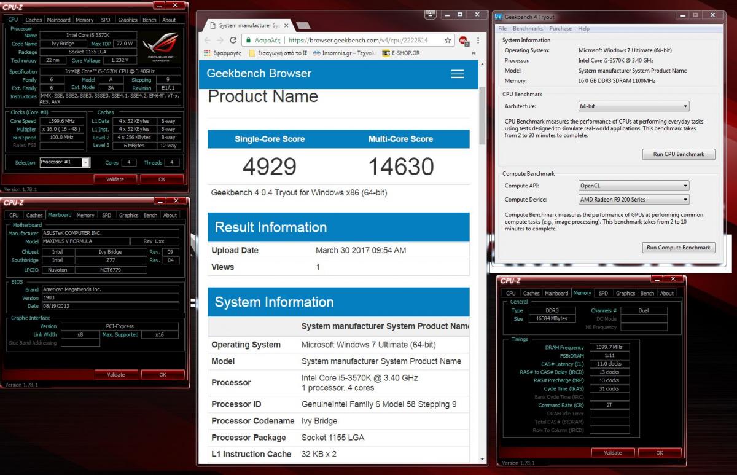Expand the Compute Device AMD Radeon dropdown
The width and height of the screenshot is (737, 475).
[x=633, y=200]
